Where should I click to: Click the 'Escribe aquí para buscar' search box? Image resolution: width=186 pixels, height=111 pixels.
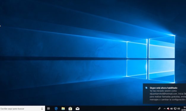coord(23,108)
